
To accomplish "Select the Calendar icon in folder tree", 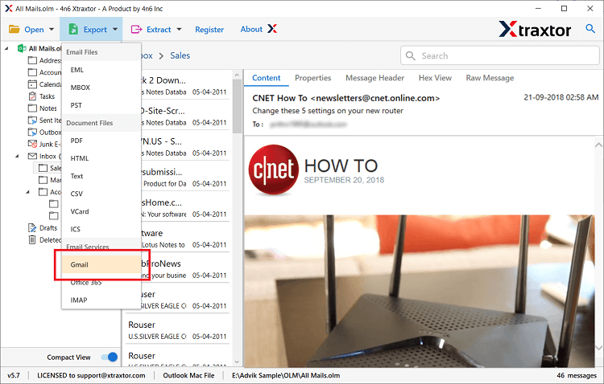I will tap(32, 84).
